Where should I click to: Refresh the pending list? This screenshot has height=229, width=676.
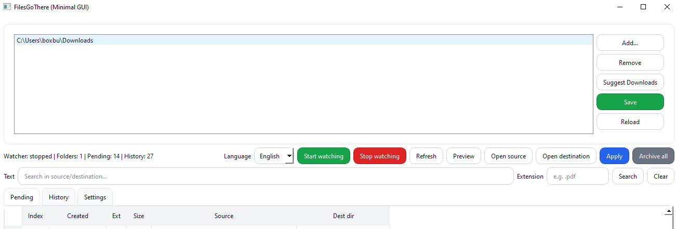(x=426, y=156)
